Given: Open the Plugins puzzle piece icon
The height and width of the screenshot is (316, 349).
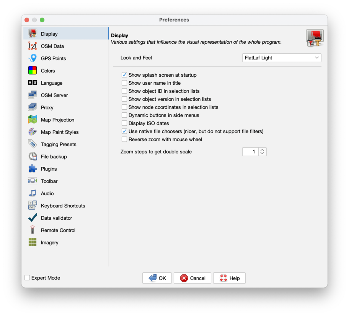Looking at the screenshot, I should pos(33,169).
